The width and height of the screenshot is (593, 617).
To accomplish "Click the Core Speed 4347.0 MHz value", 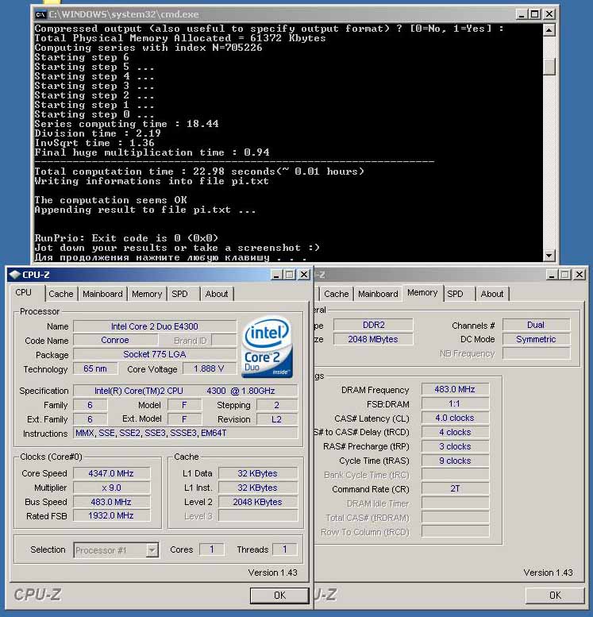I will click(111, 473).
